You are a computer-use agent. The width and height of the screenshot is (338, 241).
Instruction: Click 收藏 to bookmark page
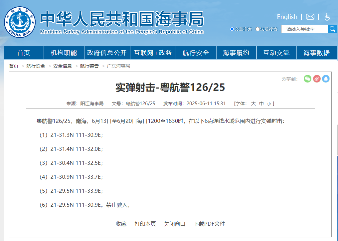tap(121, 224)
